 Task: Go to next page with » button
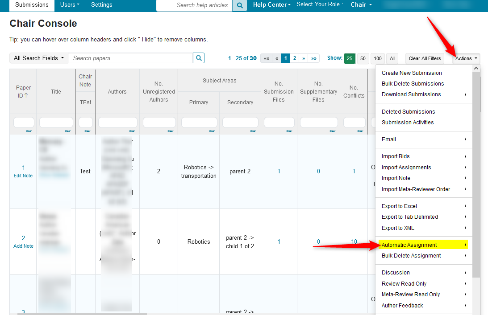(304, 58)
